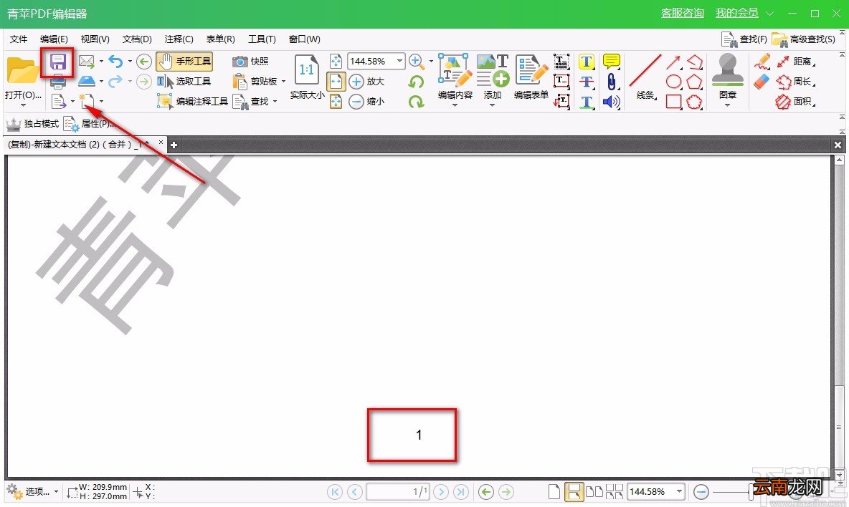The width and height of the screenshot is (849, 507).
Task: Select the Typewriter text tool icon
Action: coord(561,62)
